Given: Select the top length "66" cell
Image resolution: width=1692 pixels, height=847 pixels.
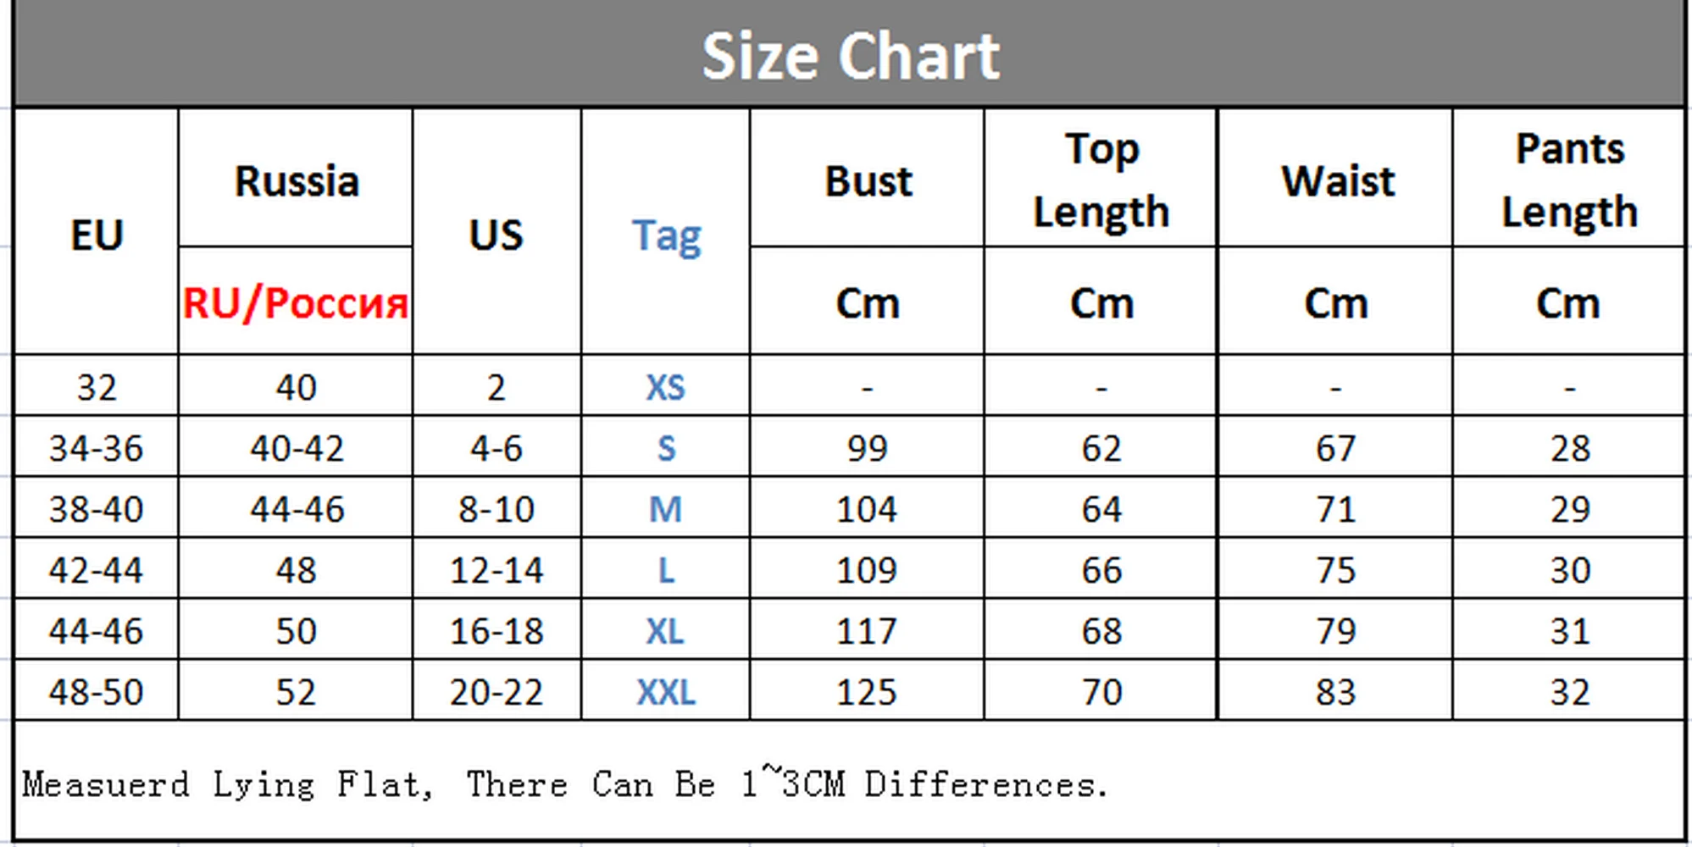Looking at the screenshot, I should point(1101,570).
